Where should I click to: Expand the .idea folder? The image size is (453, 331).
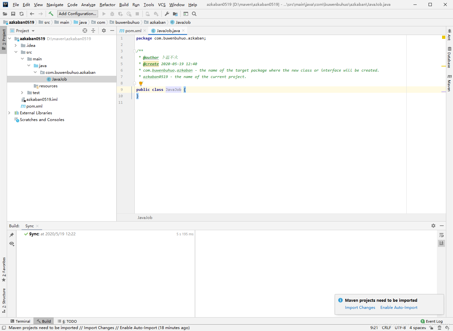pyautogui.click(x=16, y=45)
